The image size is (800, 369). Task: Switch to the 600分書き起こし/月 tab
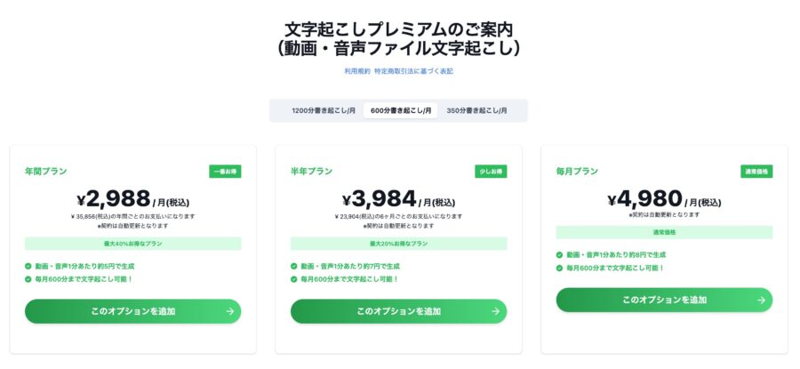click(400, 111)
